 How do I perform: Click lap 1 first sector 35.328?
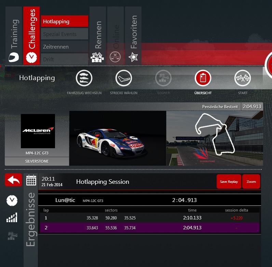(x=92, y=218)
